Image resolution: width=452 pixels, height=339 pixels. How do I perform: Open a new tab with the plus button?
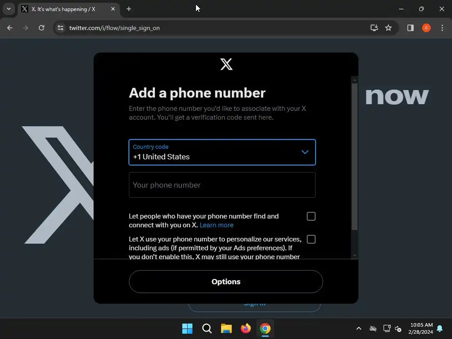point(129,9)
